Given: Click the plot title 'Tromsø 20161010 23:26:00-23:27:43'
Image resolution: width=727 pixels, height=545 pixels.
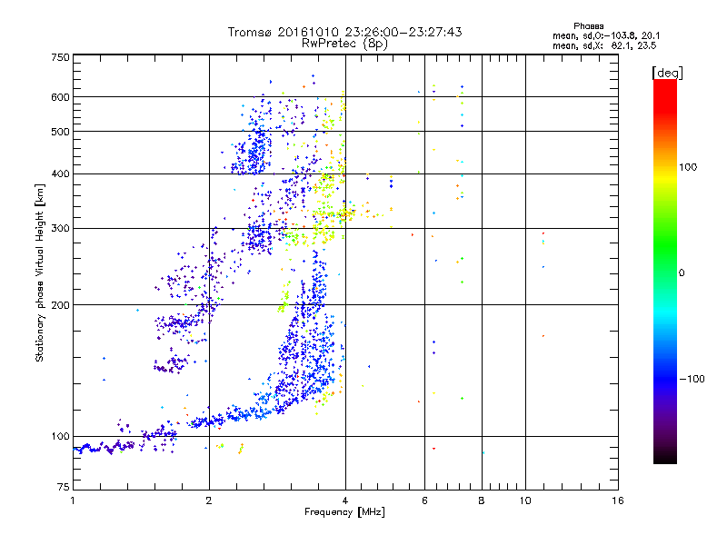Looking at the screenshot, I should (x=345, y=32).
